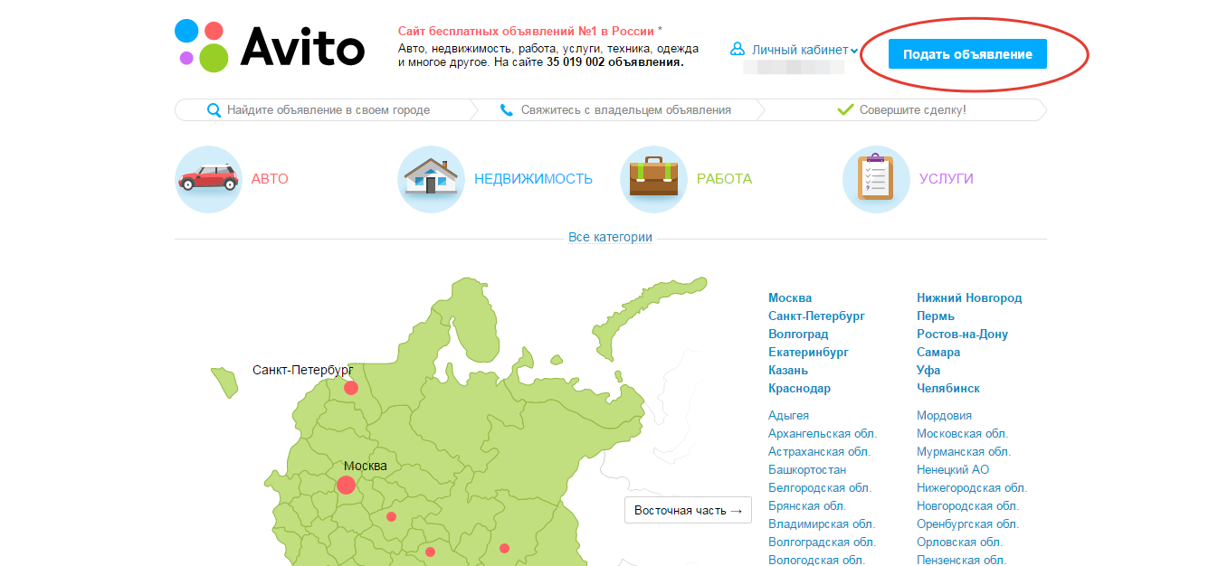Select Башкортостан region link
This screenshot has width=1209, height=566.
(807, 469)
